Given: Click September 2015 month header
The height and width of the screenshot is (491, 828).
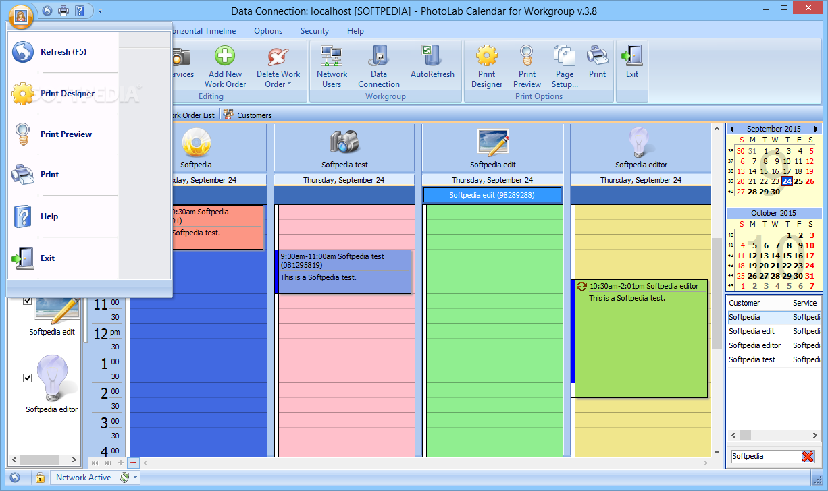Looking at the screenshot, I should click(x=774, y=129).
